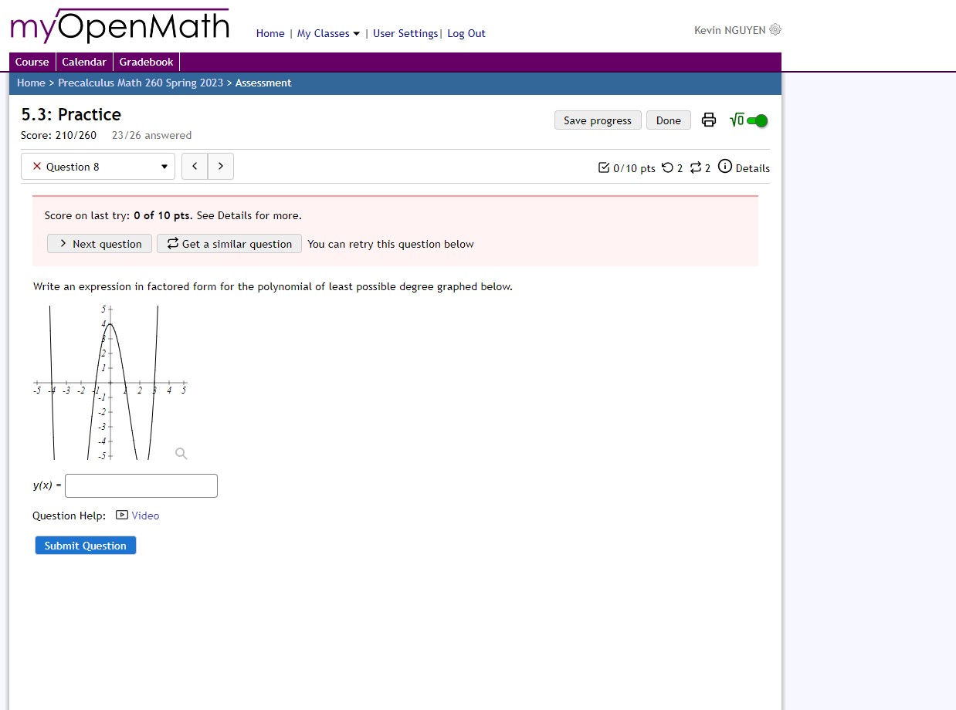
Task: Open the graph magnifier zoom icon
Action: tap(181, 453)
